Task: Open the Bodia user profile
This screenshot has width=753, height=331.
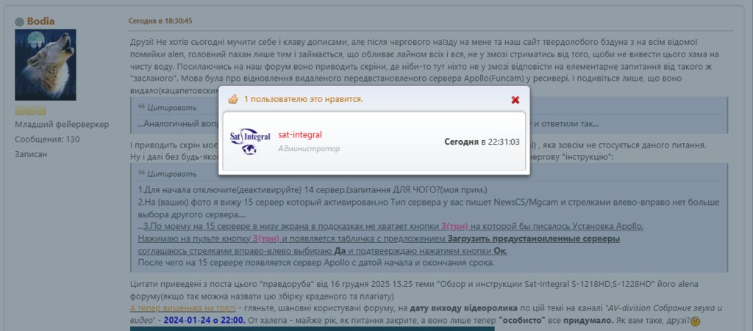Action: pyautogui.click(x=41, y=21)
